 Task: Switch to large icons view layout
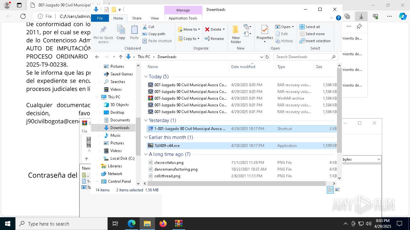point(337,190)
